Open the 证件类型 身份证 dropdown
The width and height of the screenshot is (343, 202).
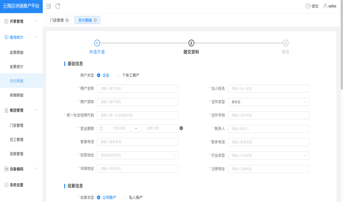point(268,102)
